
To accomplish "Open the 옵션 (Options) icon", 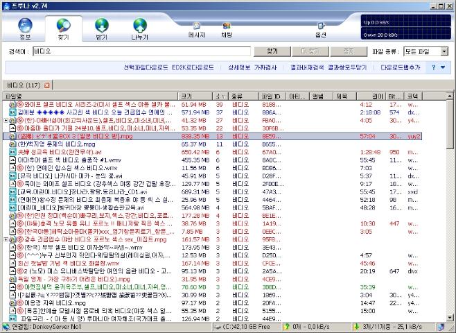I will [320, 27].
